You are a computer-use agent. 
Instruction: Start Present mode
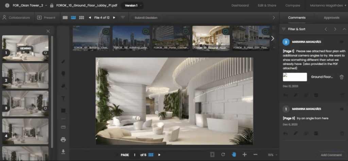pos(46,18)
